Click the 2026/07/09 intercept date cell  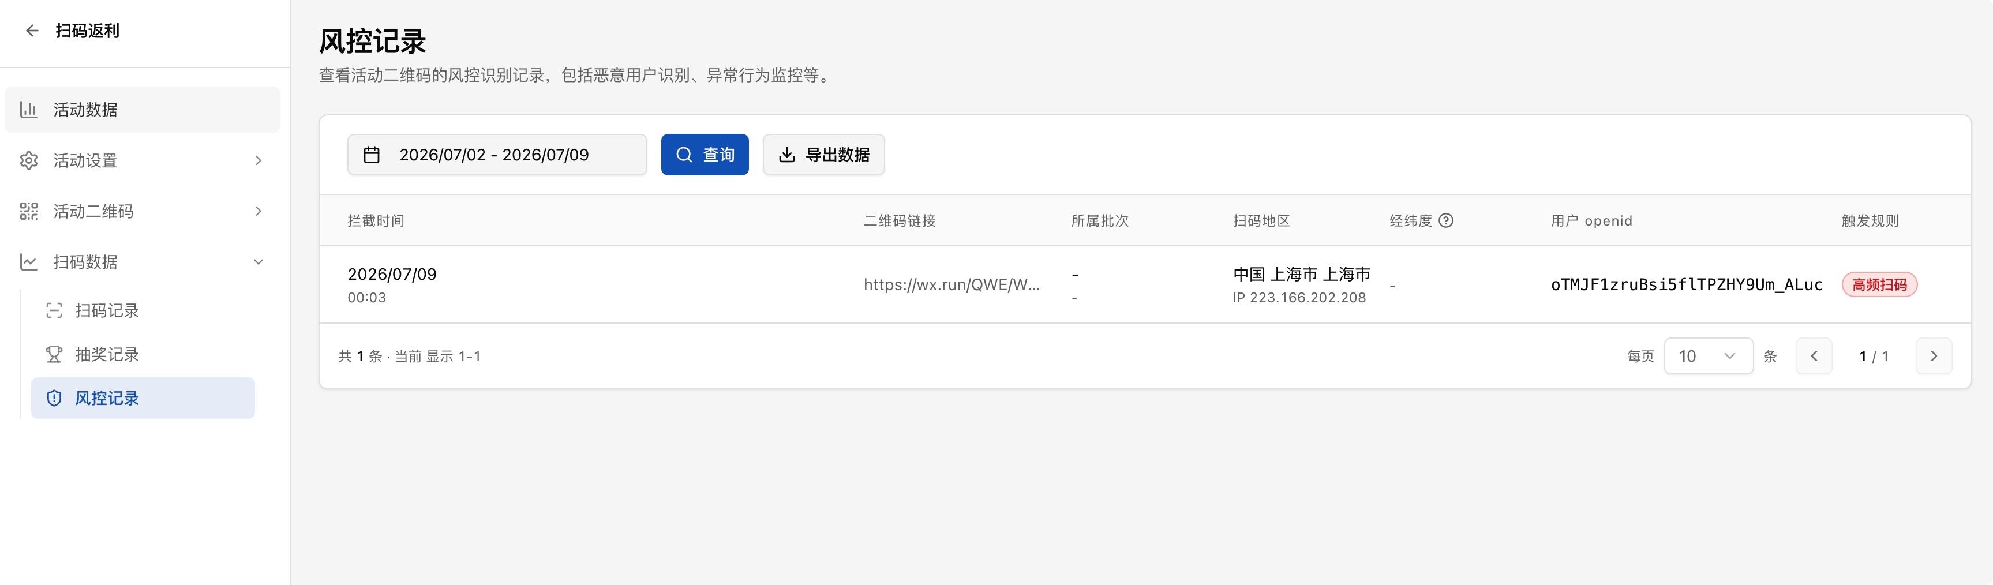tap(392, 274)
